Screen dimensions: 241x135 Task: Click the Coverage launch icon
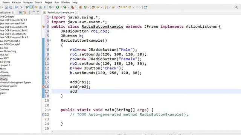tap(65, 7)
